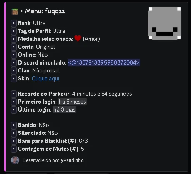Click the bullet icon beside Conta
Viewport: 191px width, 174px height.
[x=14, y=47]
